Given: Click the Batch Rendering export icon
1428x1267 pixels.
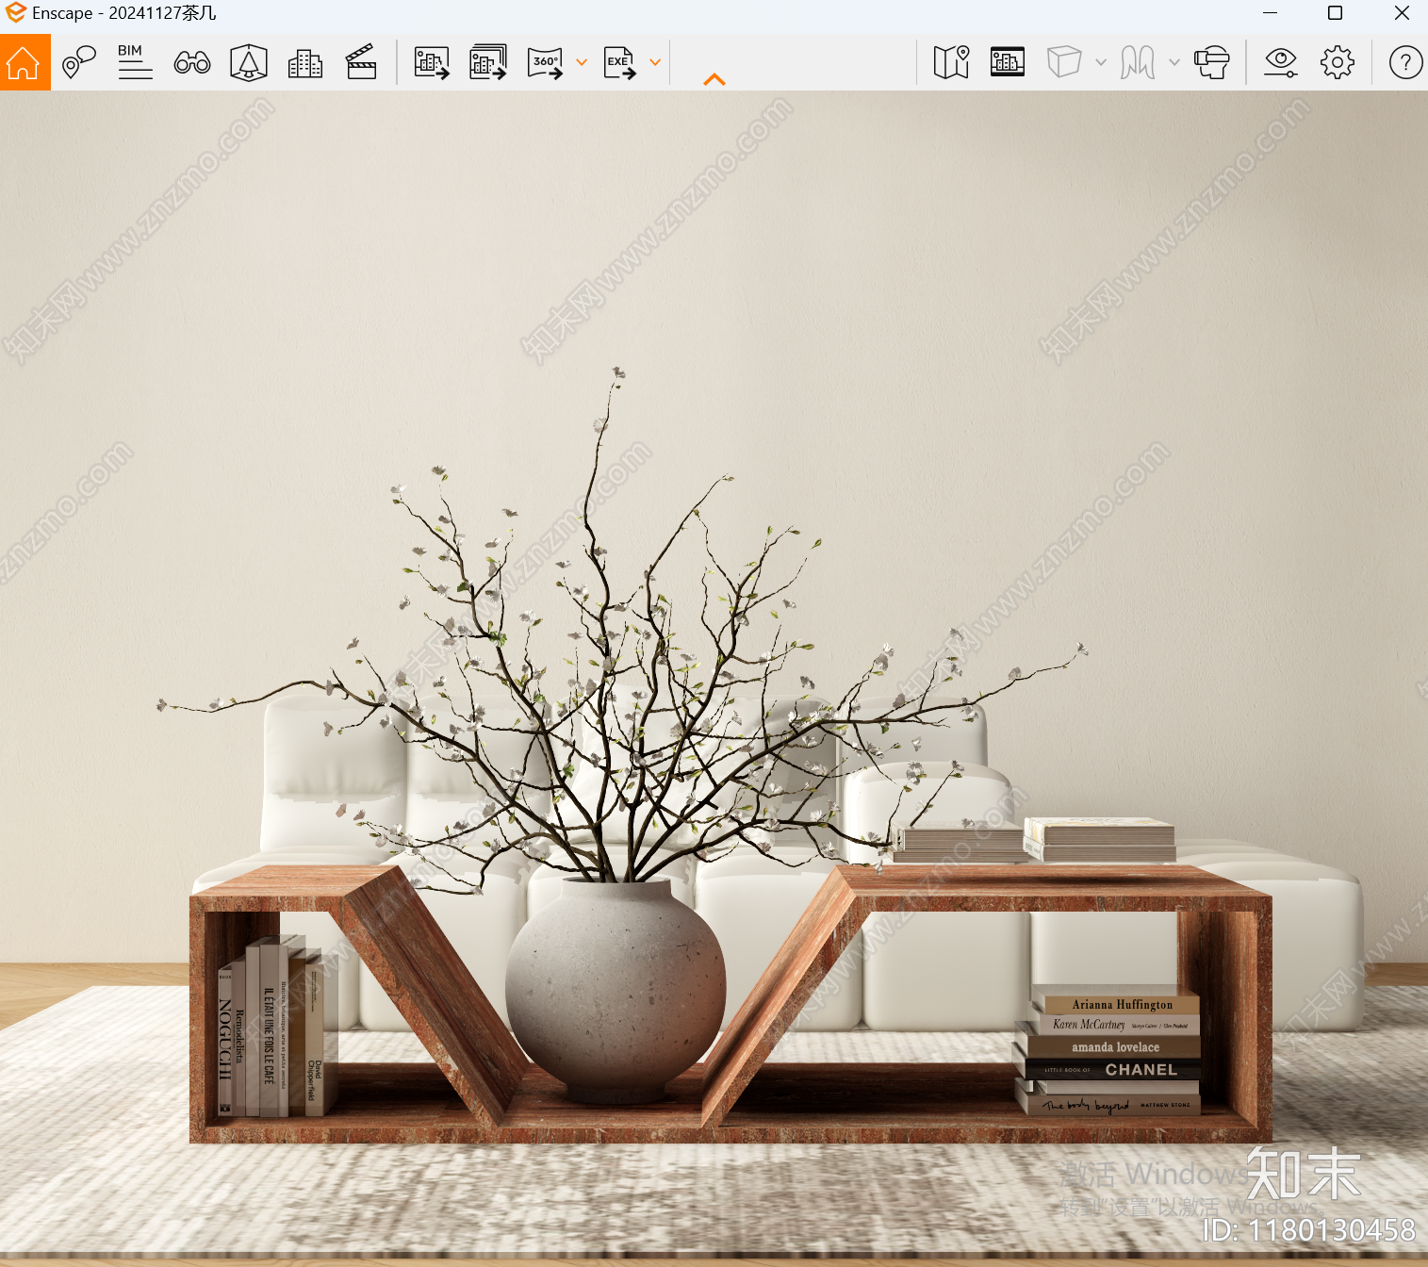Looking at the screenshot, I should (x=487, y=62).
